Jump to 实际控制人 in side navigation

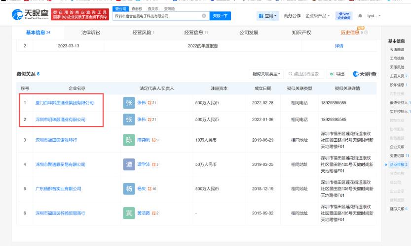pos(400,112)
